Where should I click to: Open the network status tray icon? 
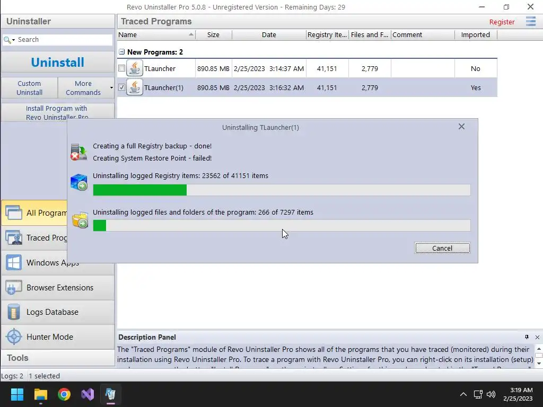click(478, 394)
